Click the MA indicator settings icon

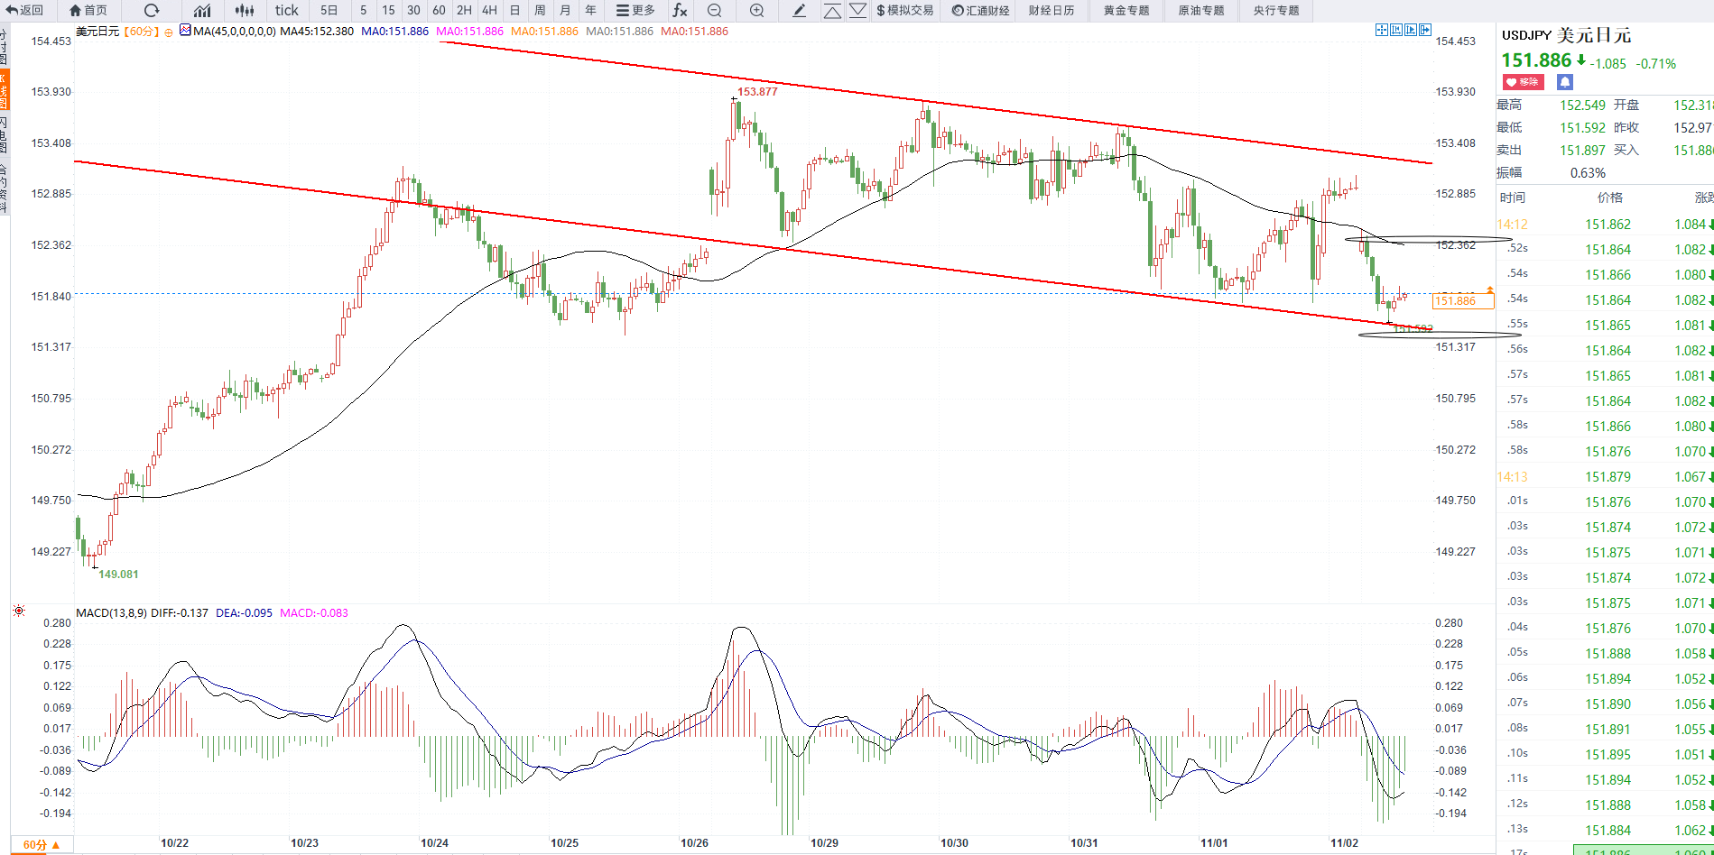click(185, 31)
